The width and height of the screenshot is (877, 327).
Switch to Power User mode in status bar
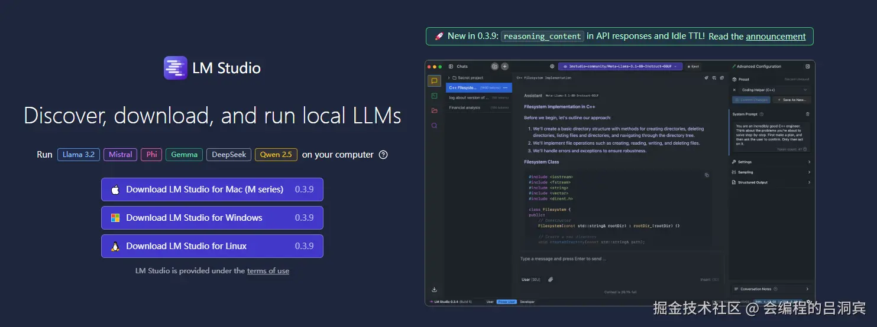click(x=506, y=302)
